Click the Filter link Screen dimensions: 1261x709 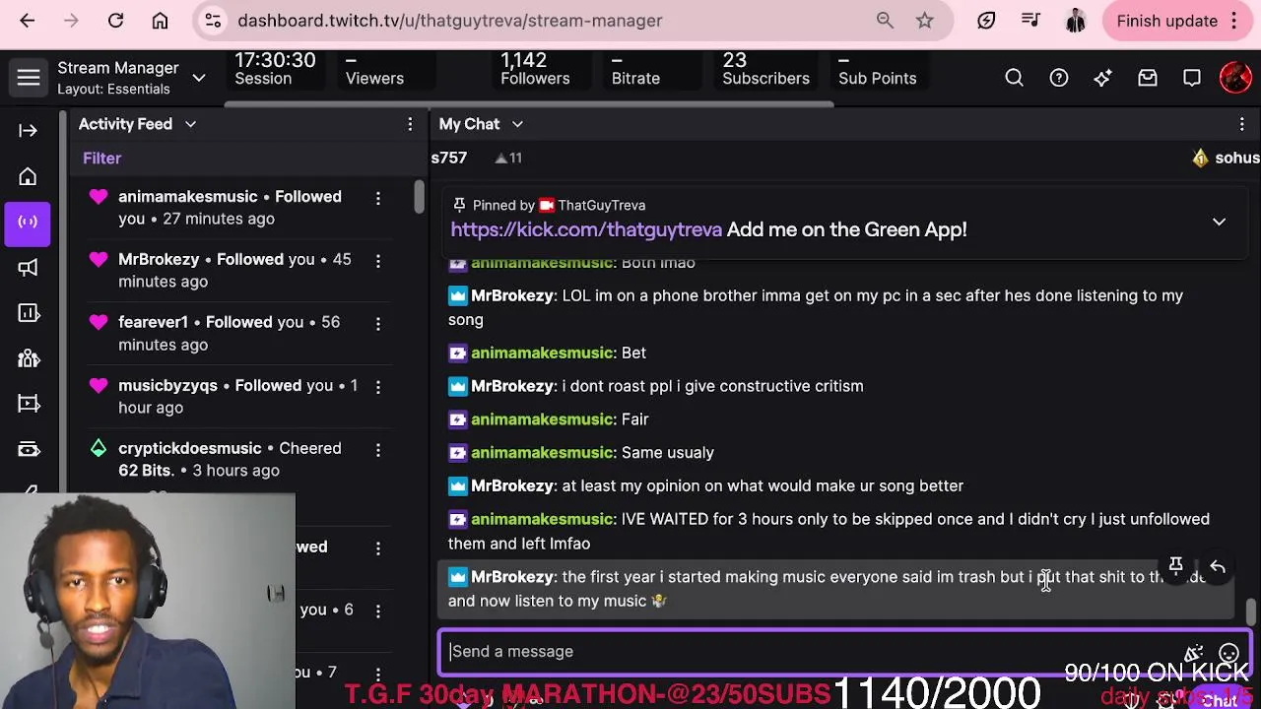click(x=101, y=158)
